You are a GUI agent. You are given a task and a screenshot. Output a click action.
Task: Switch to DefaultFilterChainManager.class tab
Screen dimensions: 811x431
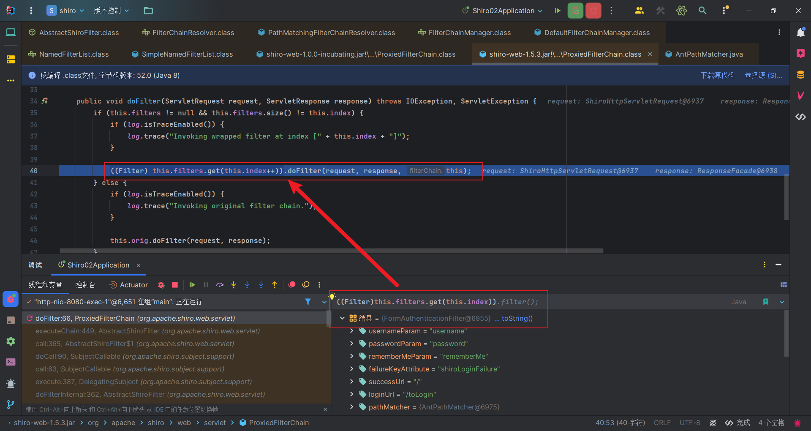592,33
